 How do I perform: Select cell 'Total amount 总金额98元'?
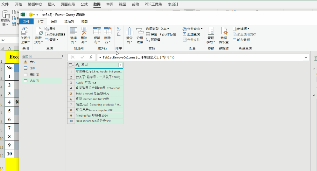click(x=99, y=93)
